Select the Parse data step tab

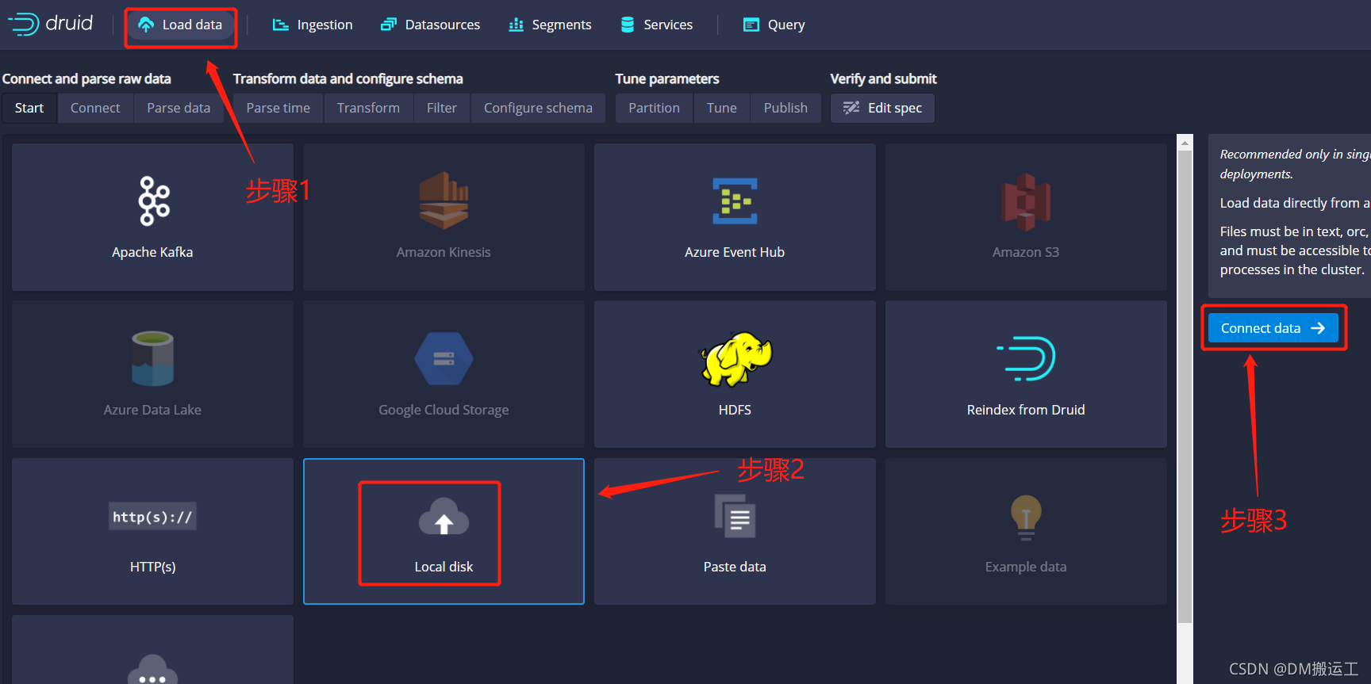(x=179, y=108)
